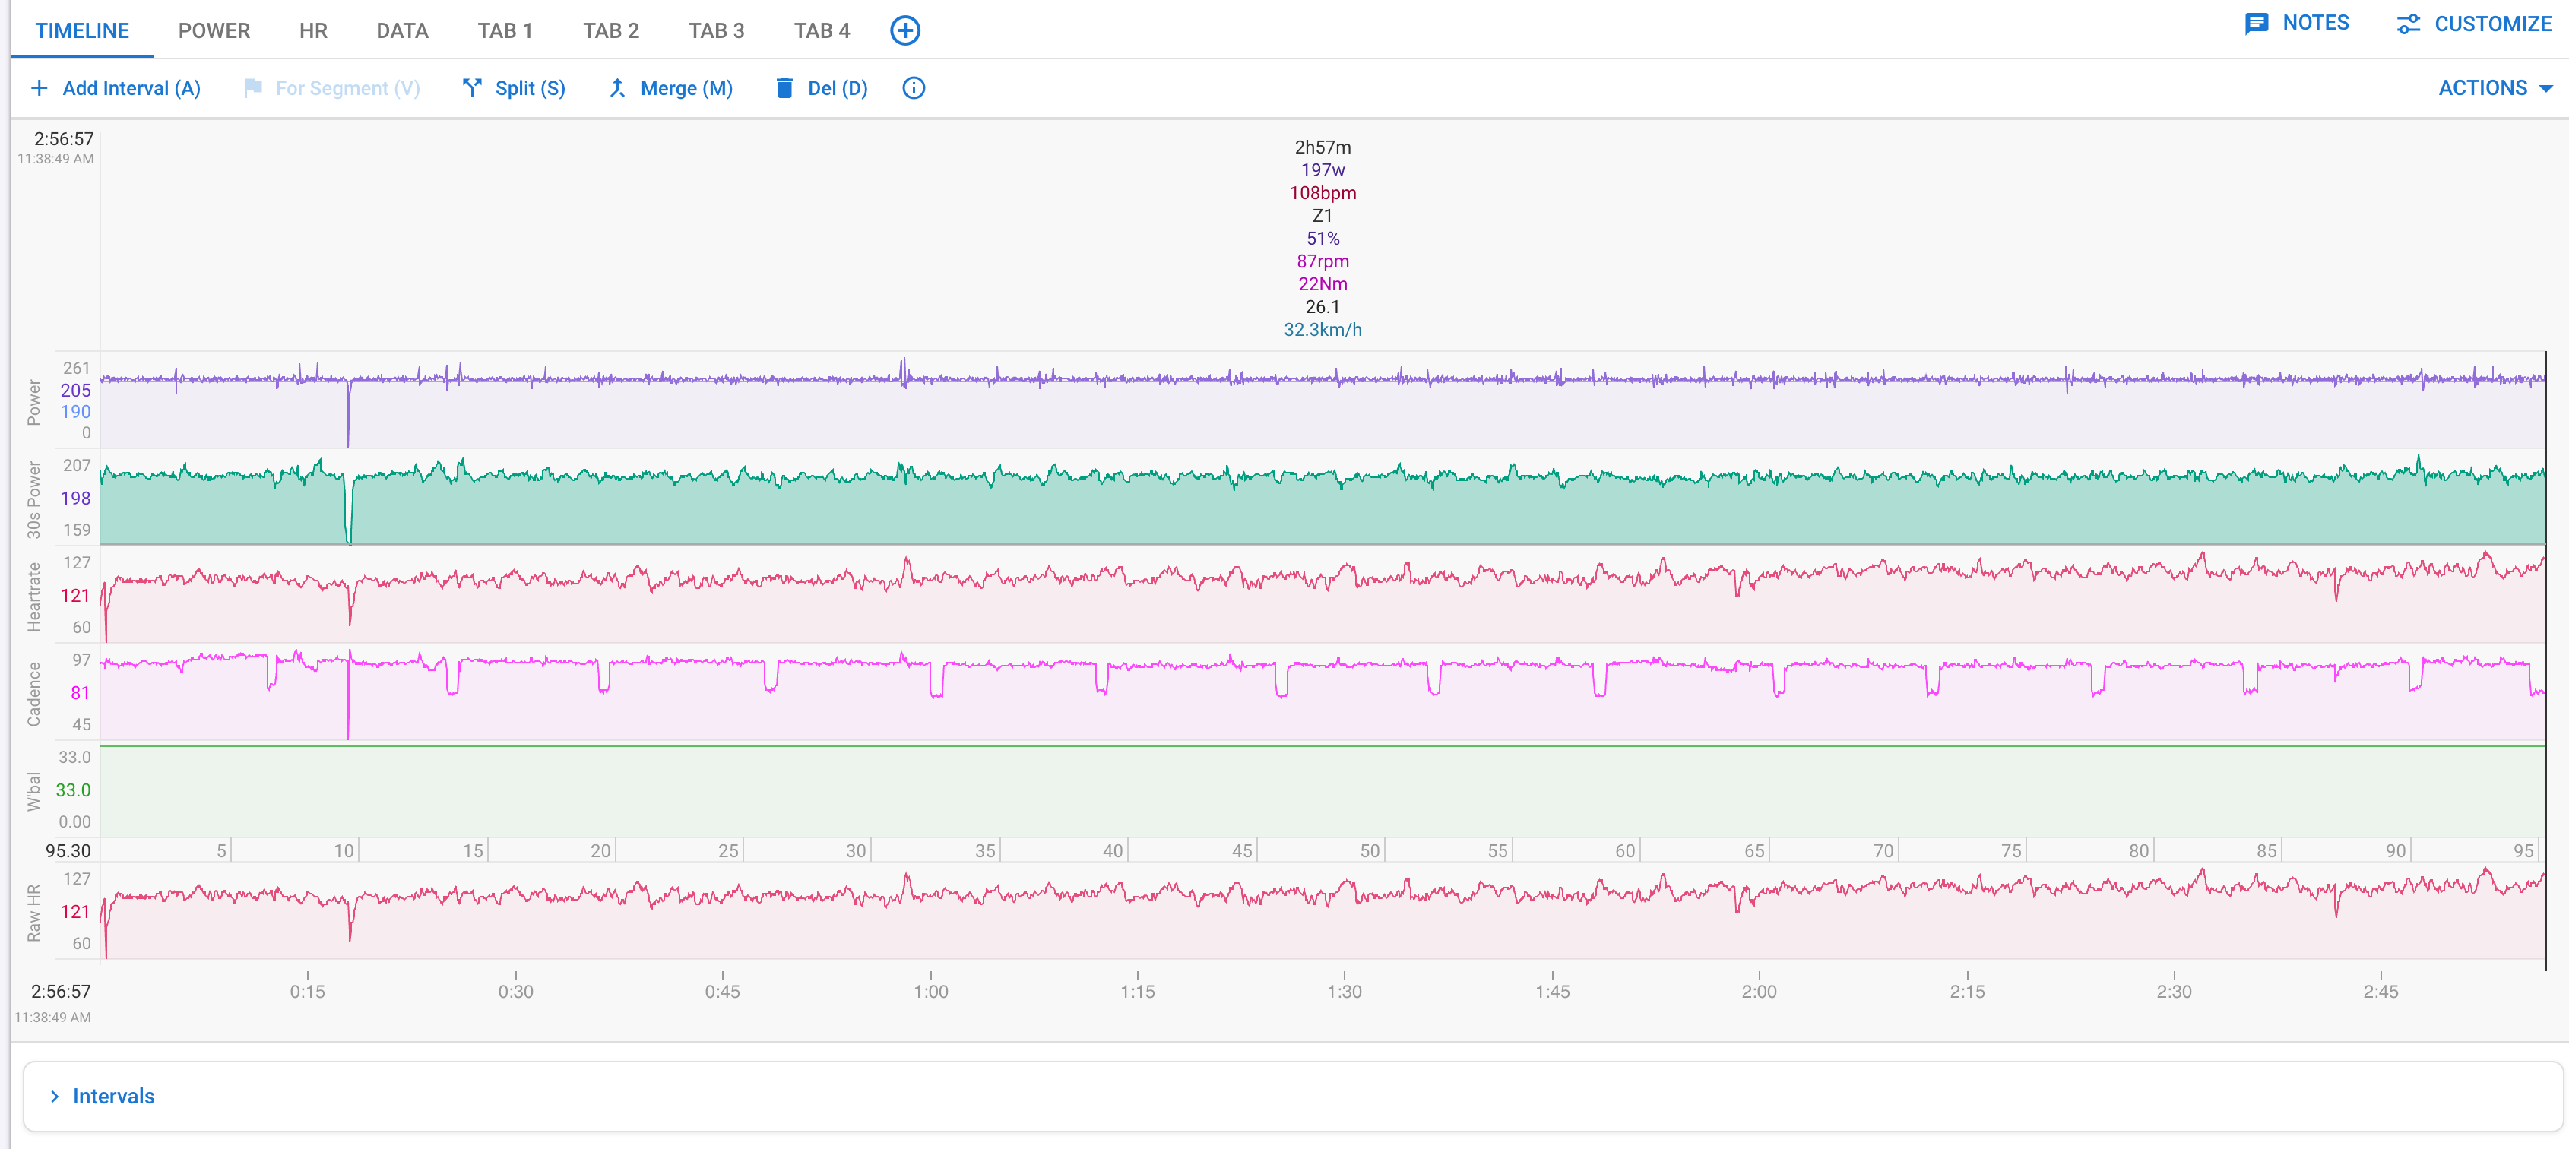Click the Add Interval plus icon

click(39, 88)
